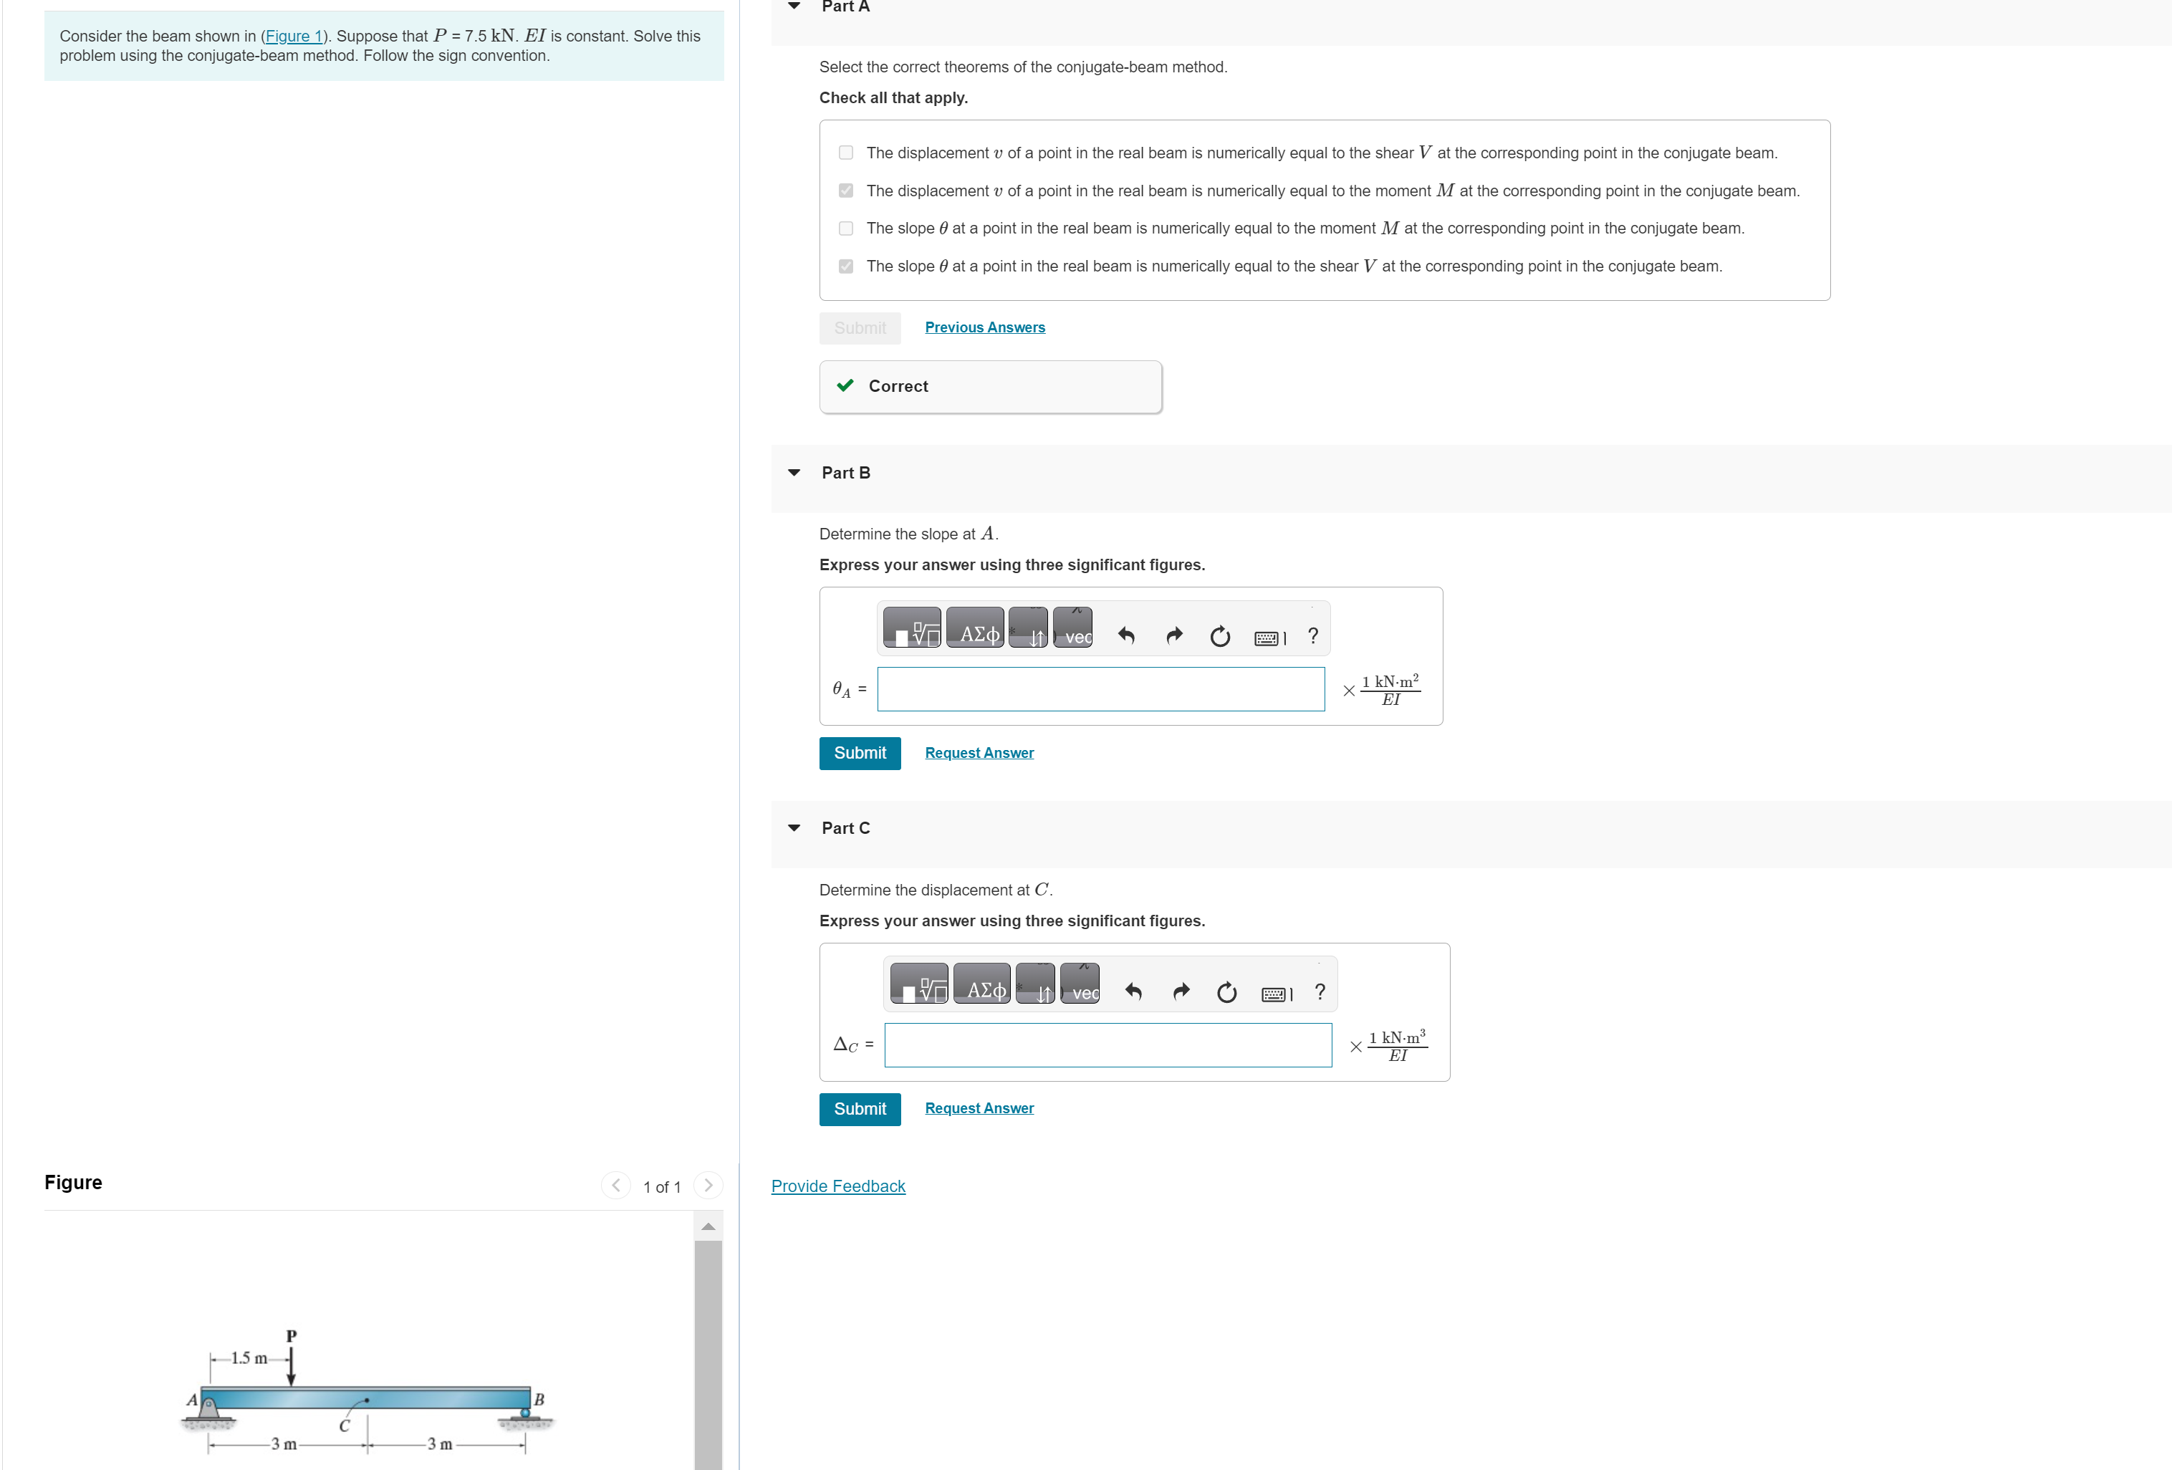Reset the Part B answer with the reset icon

tap(1220, 636)
